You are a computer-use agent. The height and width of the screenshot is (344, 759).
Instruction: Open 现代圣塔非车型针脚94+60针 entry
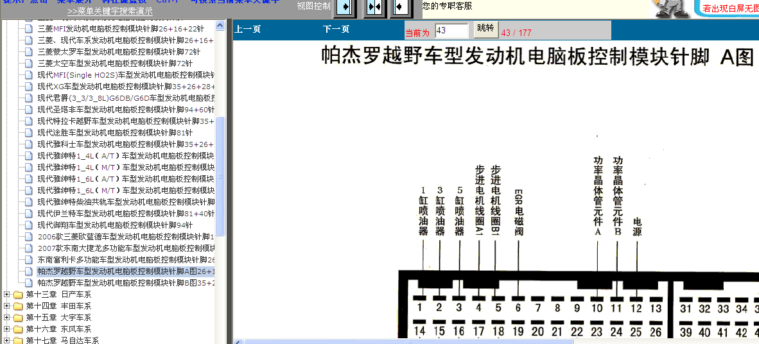pos(125,109)
